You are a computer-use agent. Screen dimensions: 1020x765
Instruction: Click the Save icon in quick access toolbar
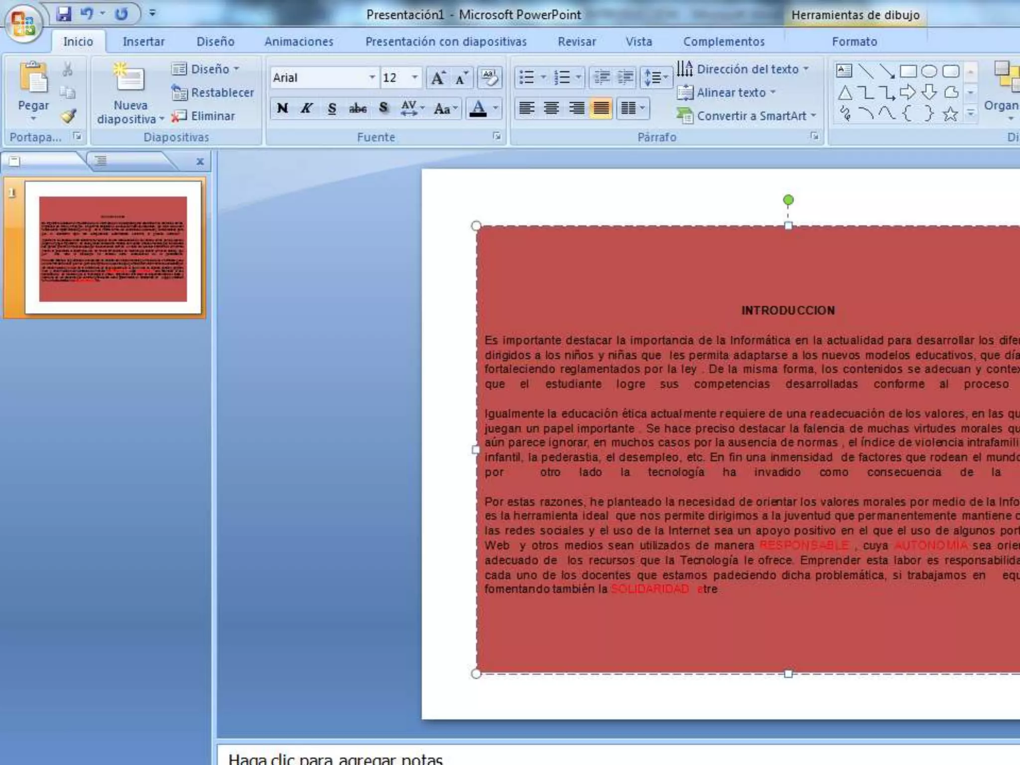pyautogui.click(x=64, y=14)
